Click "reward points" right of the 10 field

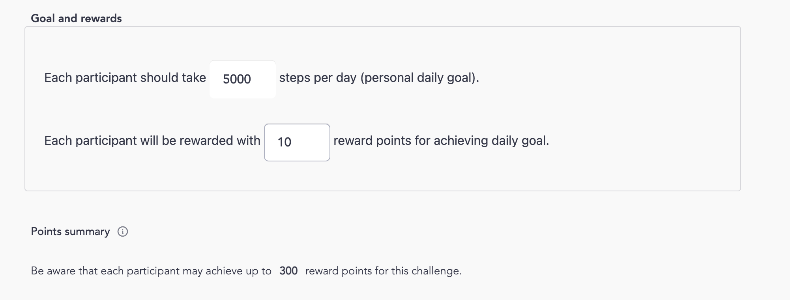pos(372,141)
